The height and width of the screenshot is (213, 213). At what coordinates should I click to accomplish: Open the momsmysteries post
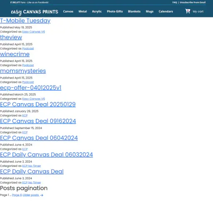coord(23,71)
